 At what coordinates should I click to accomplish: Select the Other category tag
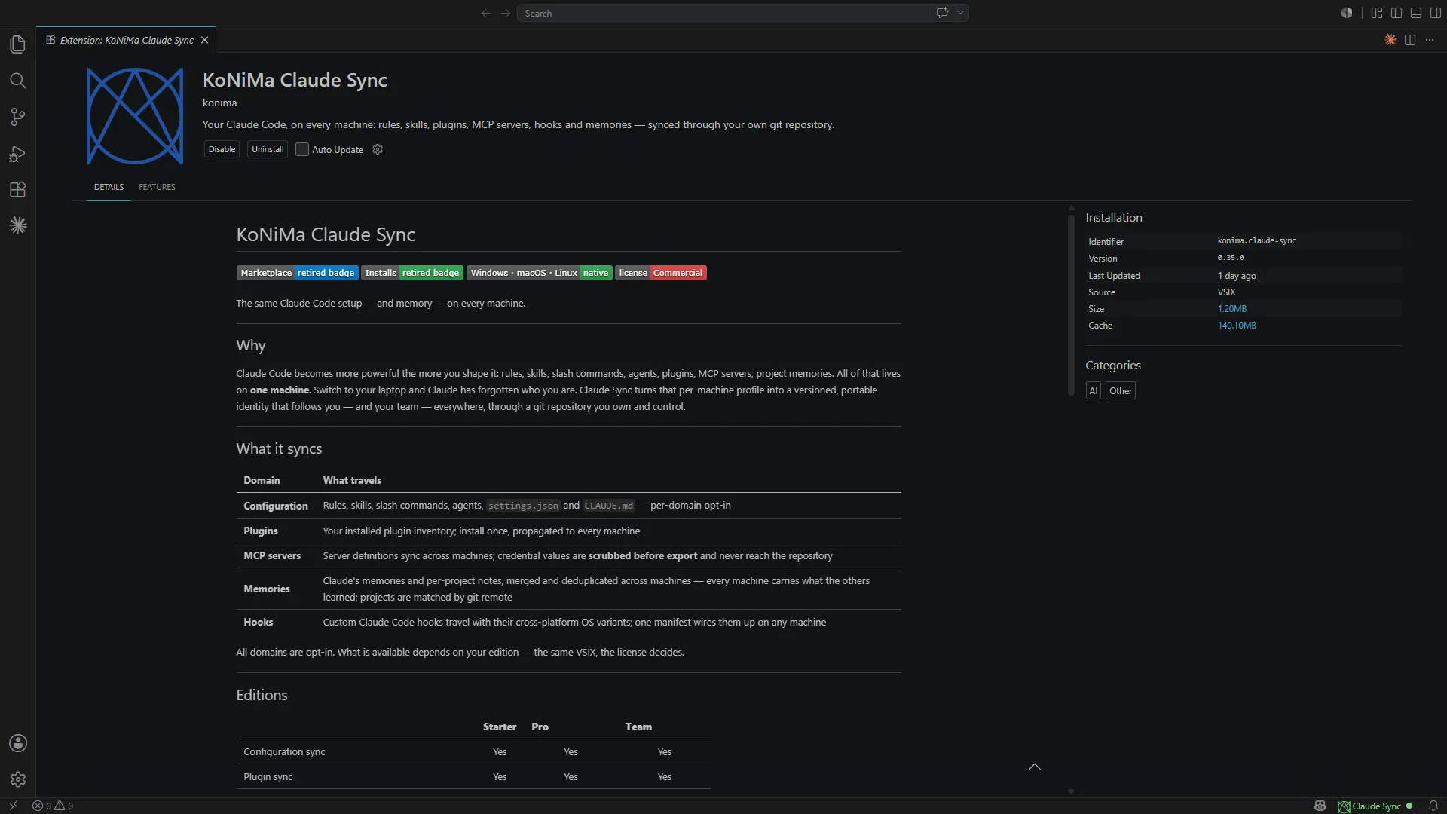[1120, 390]
